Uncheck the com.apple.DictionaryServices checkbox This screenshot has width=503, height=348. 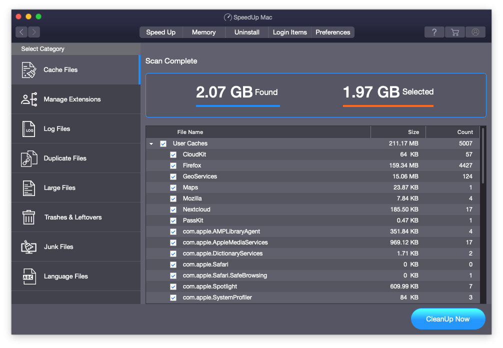[173, 253]
